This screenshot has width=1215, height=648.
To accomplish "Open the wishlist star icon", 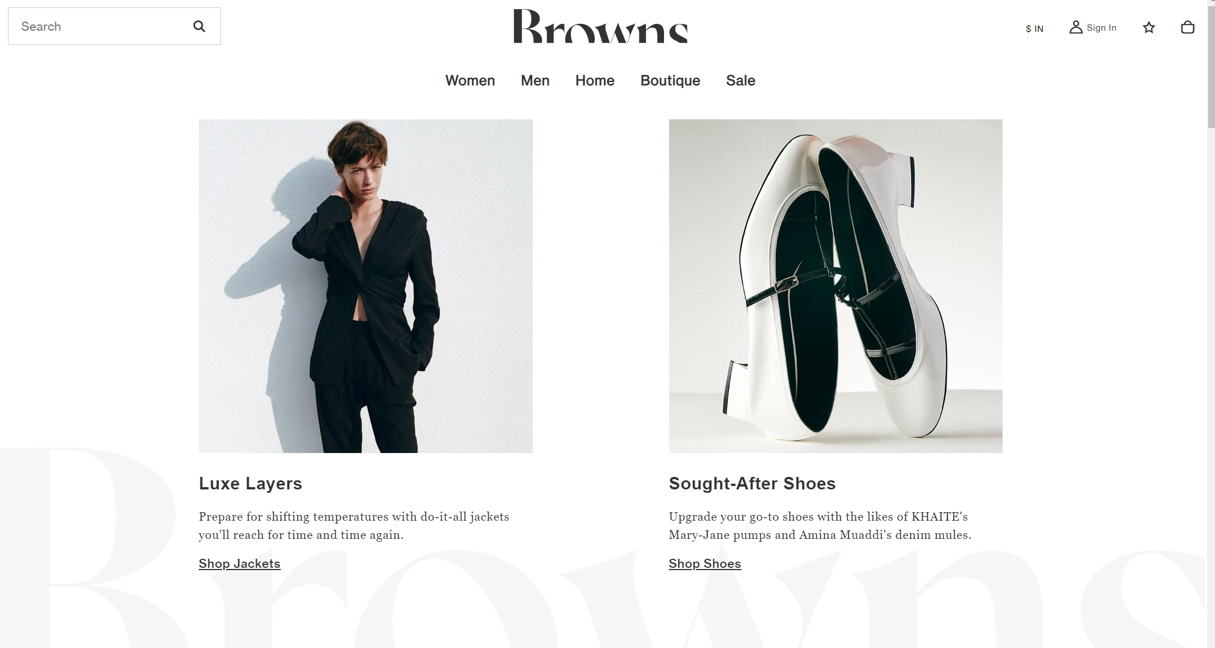I will [x=1149, y=27].
